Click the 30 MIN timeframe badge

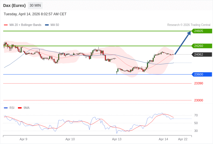click(x=35, y=5)
